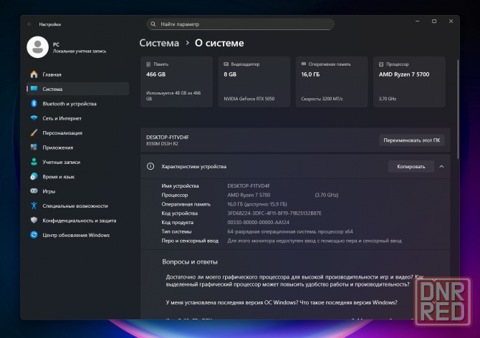
Task: Expand the graphics processor question chevron
Action: [x=434, y=281]
